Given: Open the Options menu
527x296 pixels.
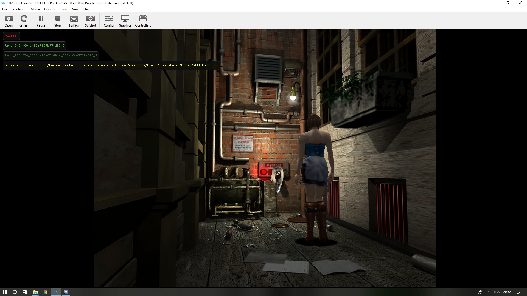Looking at the screenshot, I should pyautogui.click(x=50, y=9).
